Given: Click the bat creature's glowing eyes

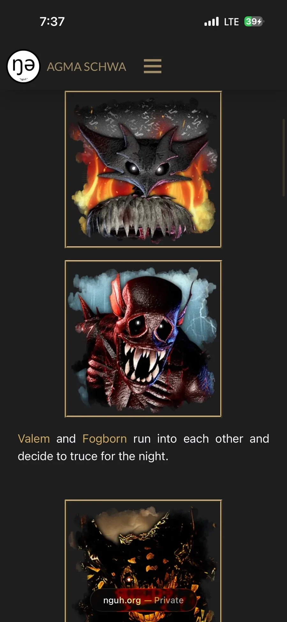Looking at the screenshot, I should 147,168.
